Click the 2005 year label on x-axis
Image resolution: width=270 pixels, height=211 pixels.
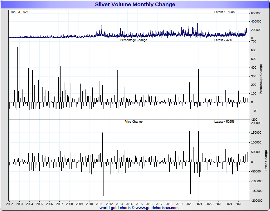(x=39, y=204)
